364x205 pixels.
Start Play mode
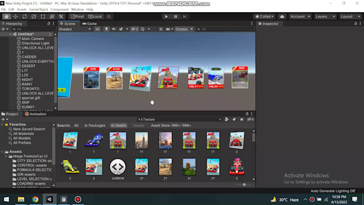[x=166, y=17]
